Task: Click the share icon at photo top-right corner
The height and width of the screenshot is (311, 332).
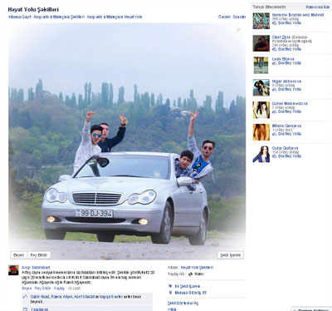Action: click(x=238, y=30)
